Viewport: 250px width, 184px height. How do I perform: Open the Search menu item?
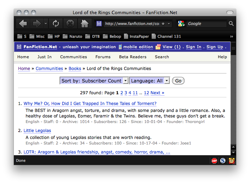162,57
